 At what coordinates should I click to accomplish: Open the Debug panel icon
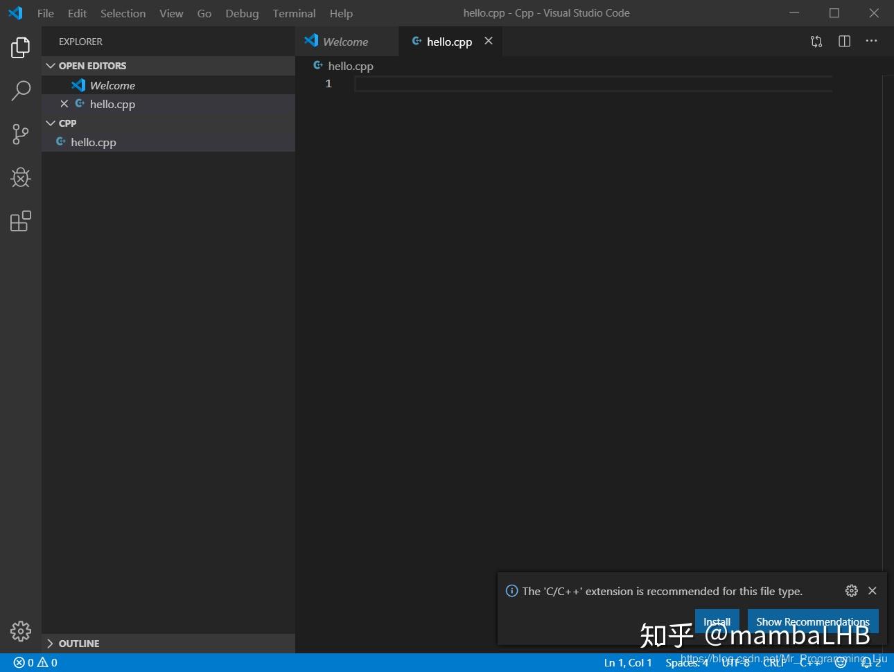tap(20, 177)
